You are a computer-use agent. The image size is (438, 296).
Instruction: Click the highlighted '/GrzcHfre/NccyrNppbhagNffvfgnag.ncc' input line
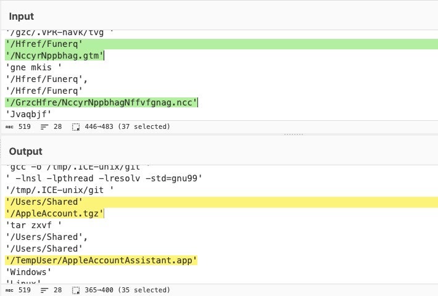102,102
